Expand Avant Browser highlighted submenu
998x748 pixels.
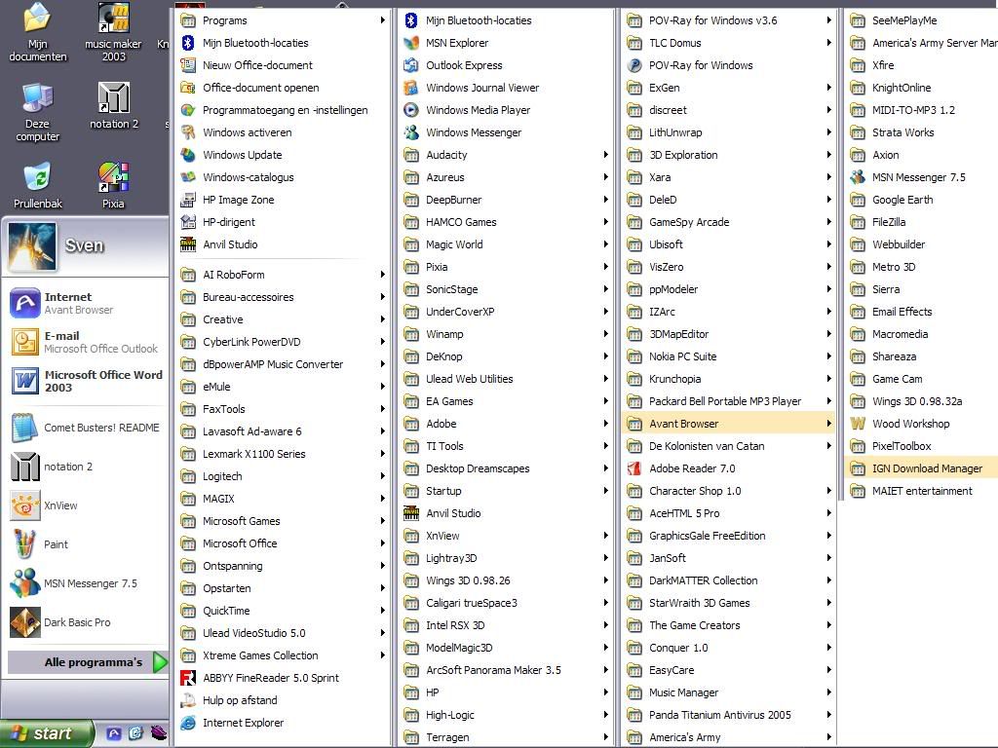click(x=728, y=424)
